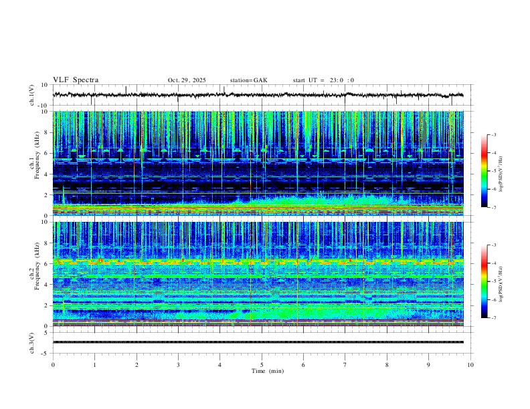
Task: Click the time axis tick label '0'
Action: 53,365
